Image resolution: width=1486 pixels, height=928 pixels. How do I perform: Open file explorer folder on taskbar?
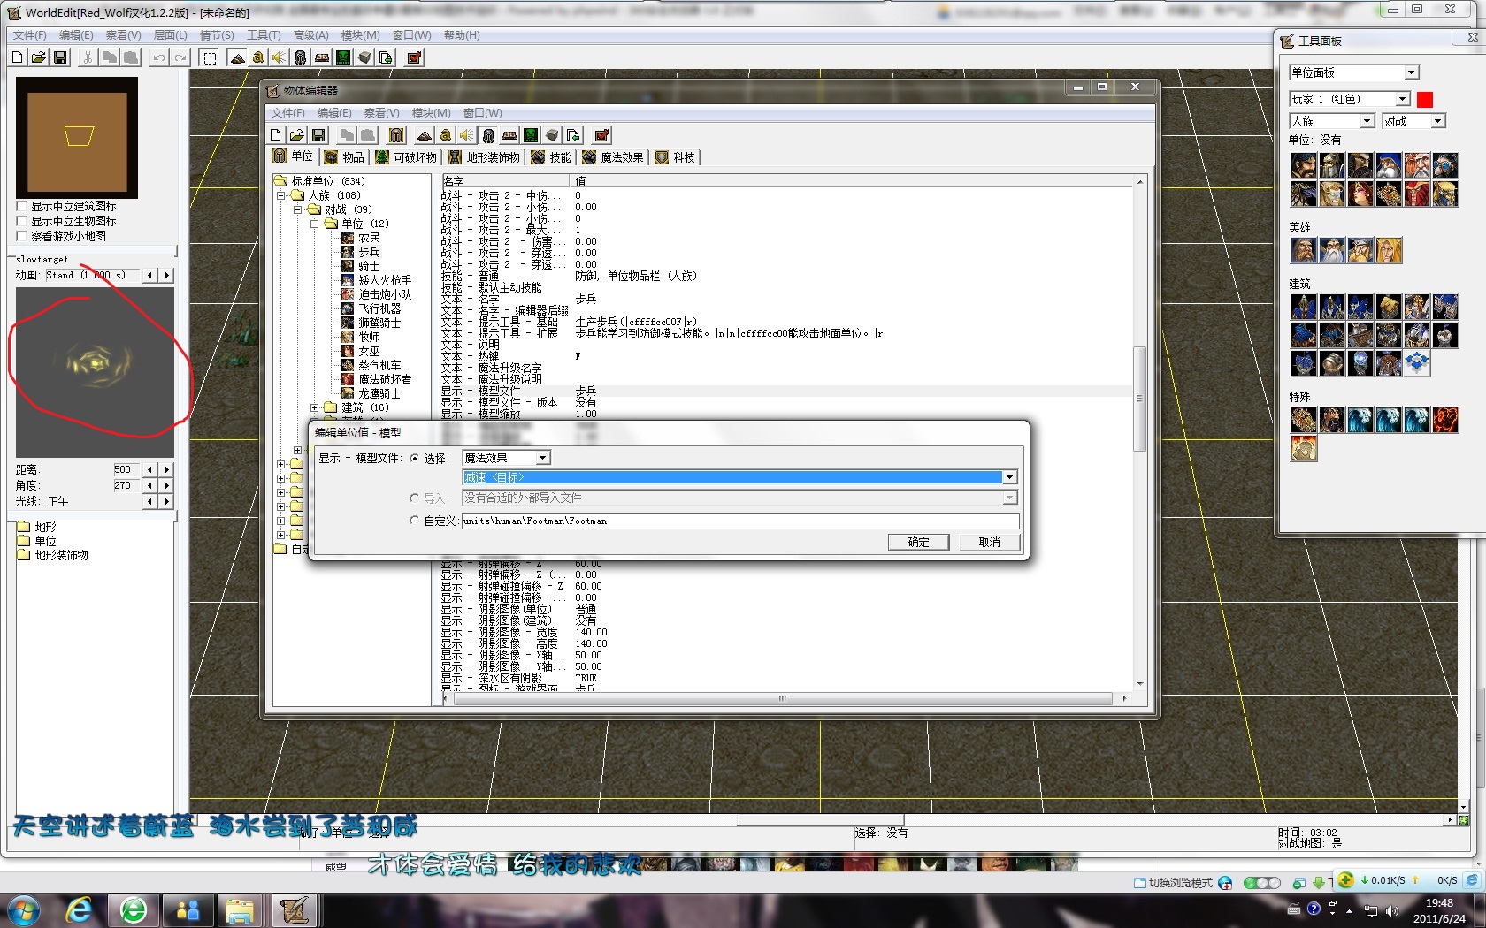click(x=240, y=909)
